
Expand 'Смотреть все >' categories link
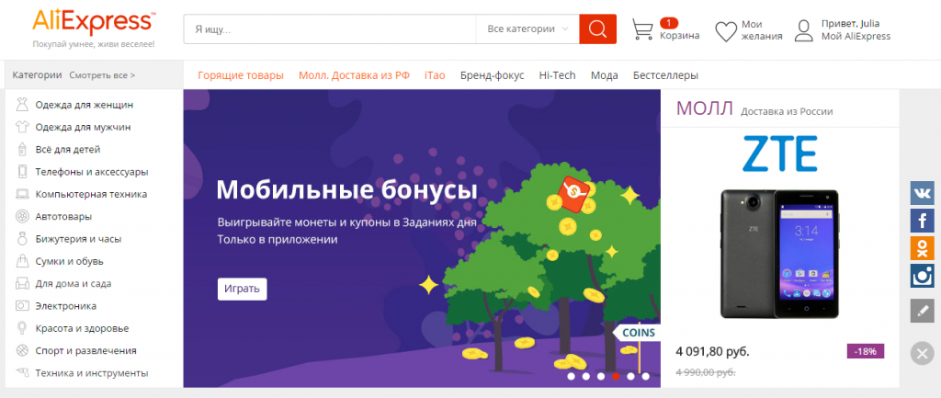click(x=102, y=75)
